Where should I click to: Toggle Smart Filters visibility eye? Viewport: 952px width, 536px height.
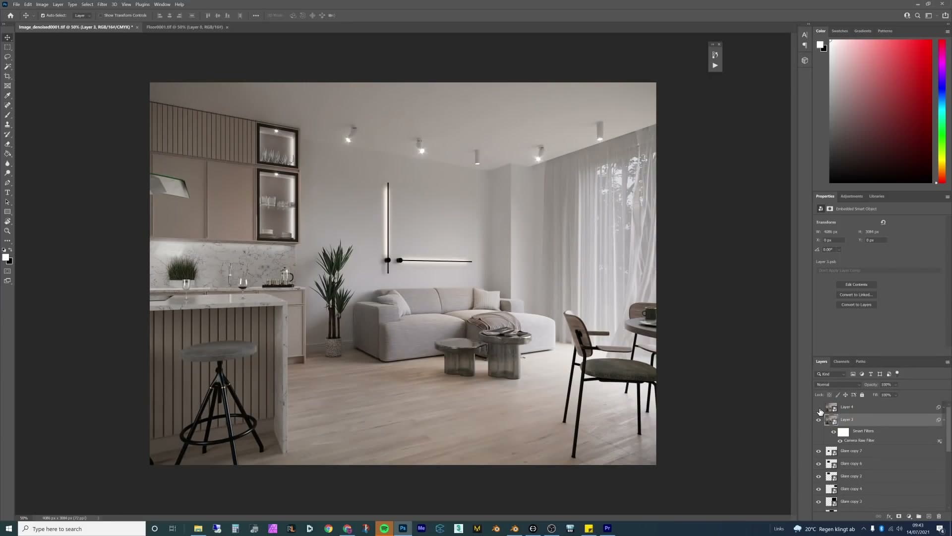[833, 432]
